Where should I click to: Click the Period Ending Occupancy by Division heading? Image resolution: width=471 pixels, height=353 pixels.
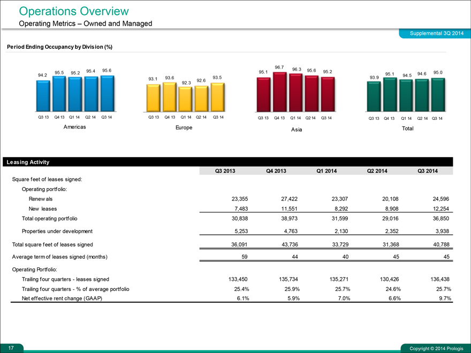coord(59,47)
